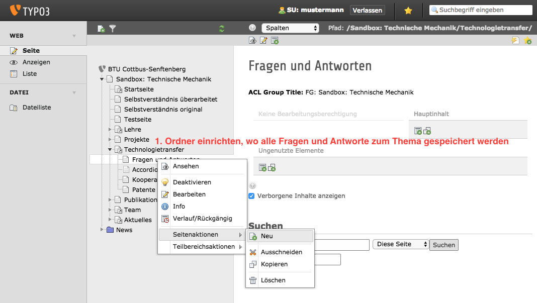Collapse the Technologietransfer tree node

110,150
